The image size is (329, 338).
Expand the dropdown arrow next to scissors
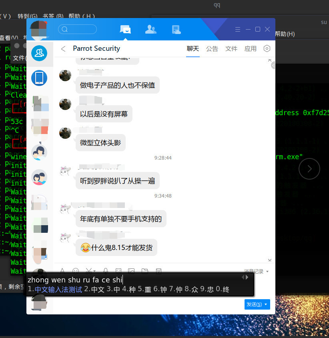click(95, 271)
